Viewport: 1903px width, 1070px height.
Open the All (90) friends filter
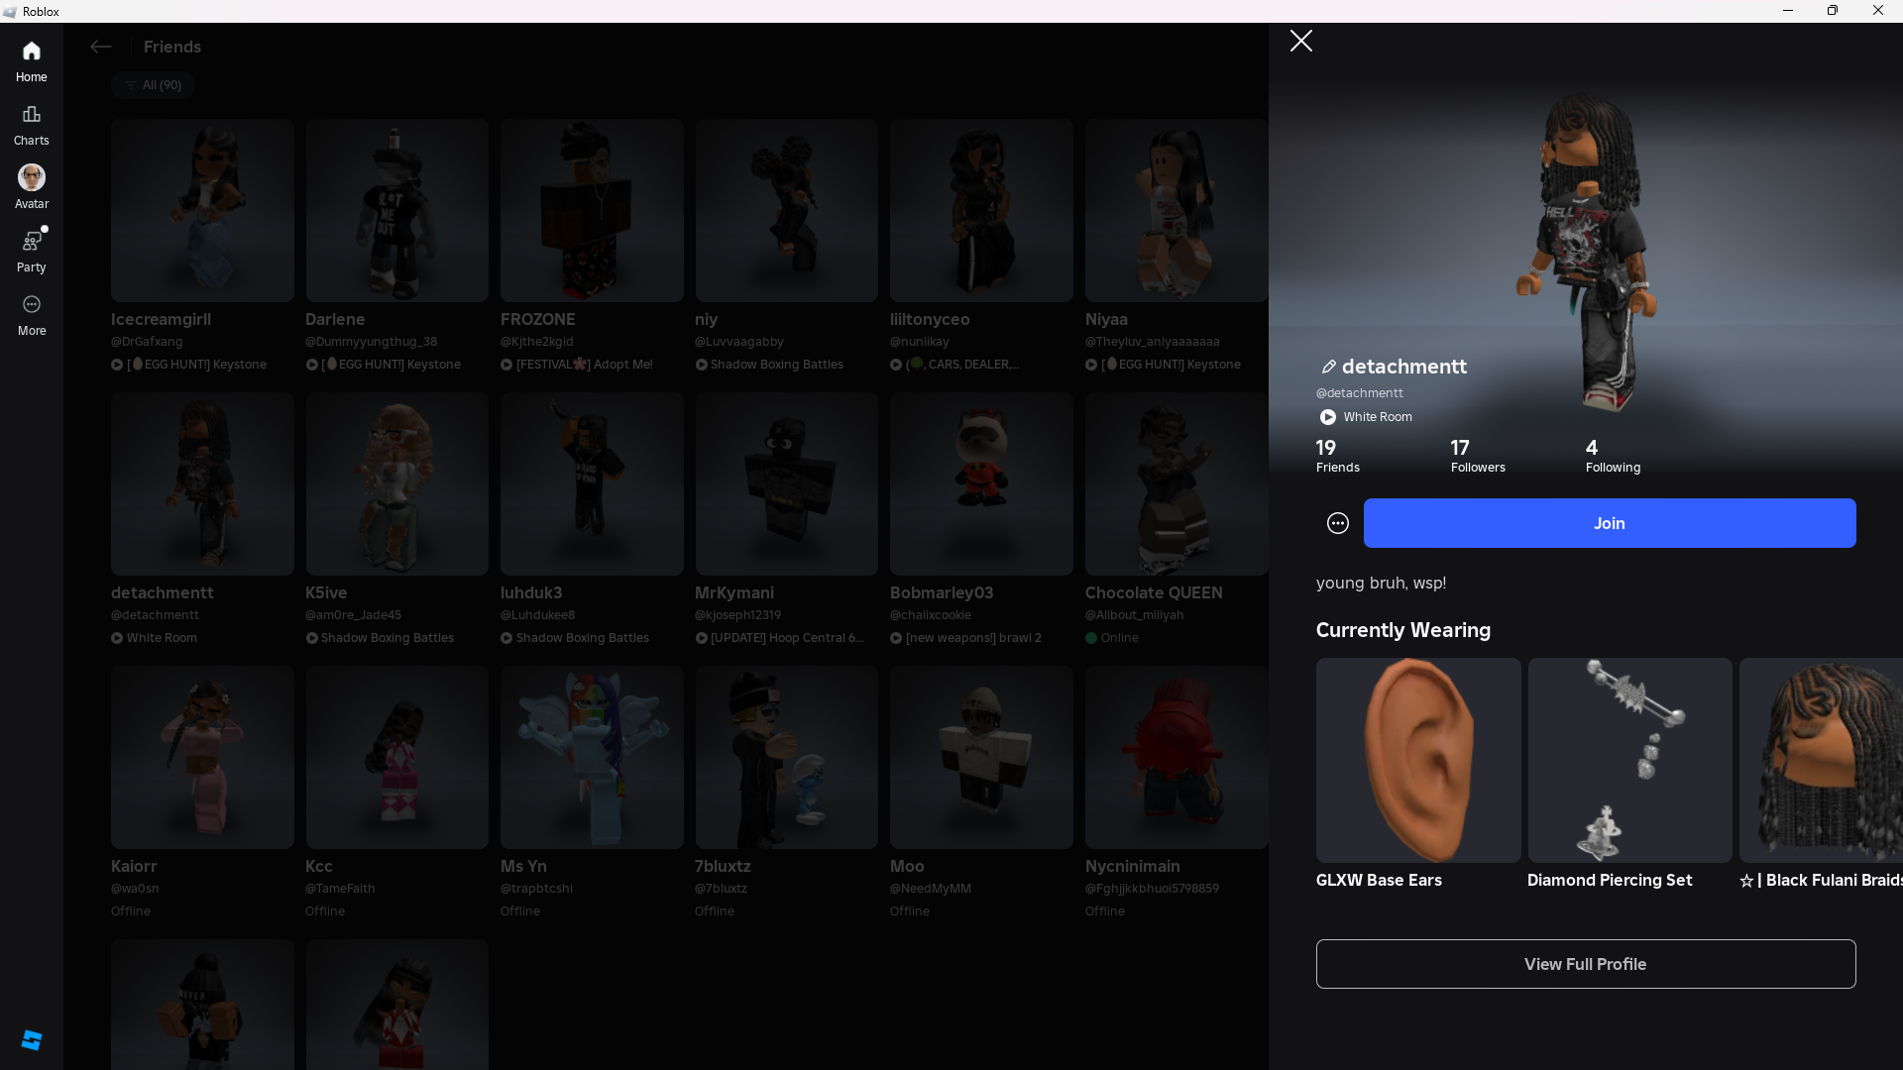[153, 85]
